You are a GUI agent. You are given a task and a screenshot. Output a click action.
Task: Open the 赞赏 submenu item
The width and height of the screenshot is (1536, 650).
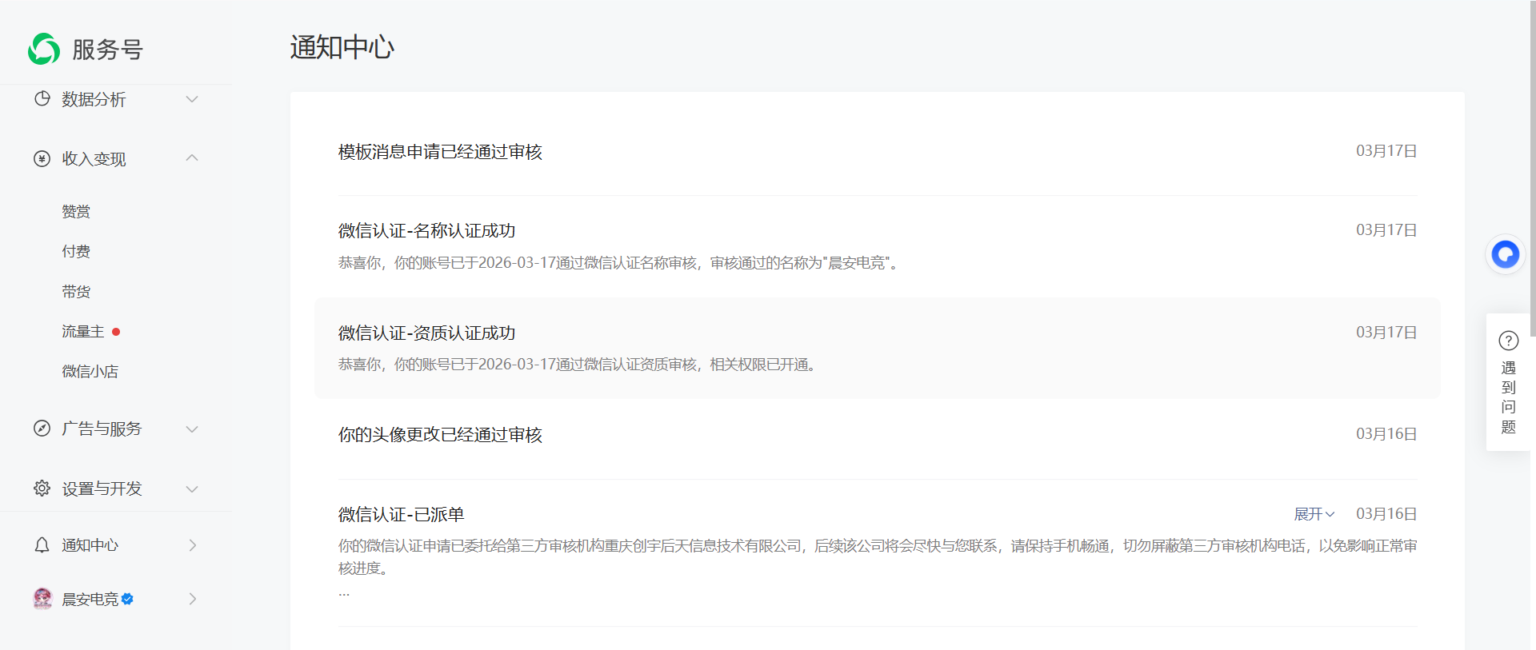pyautogui.click(x=76, y=212)
